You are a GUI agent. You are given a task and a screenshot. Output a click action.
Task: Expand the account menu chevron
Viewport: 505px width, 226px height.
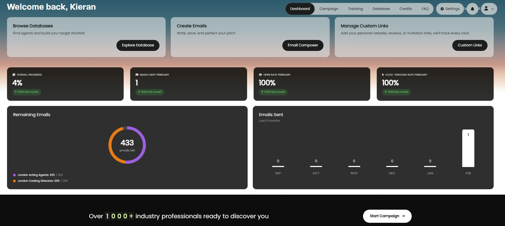pyautogui.click(x=493, y=9)
